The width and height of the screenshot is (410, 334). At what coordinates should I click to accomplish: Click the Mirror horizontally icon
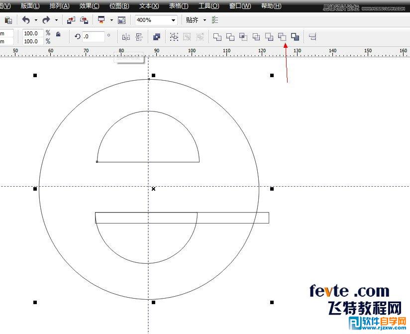[x=126, y=36]
